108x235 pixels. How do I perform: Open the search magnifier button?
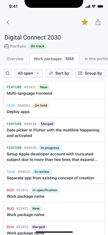[x=8, y=73]
